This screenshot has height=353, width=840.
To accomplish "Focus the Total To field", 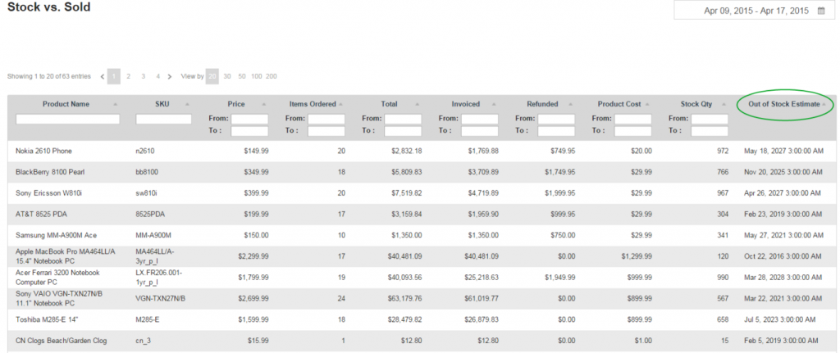I will (403, 131).
